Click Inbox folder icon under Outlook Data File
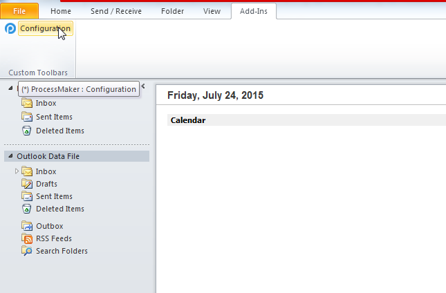Image resolution: width=446 pixels, height=293 pixels. [27, 171]
